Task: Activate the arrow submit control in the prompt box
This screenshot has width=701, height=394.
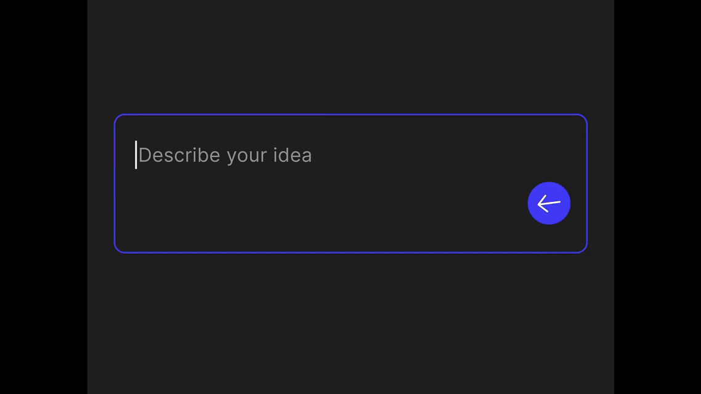Action: coord(549,203)
